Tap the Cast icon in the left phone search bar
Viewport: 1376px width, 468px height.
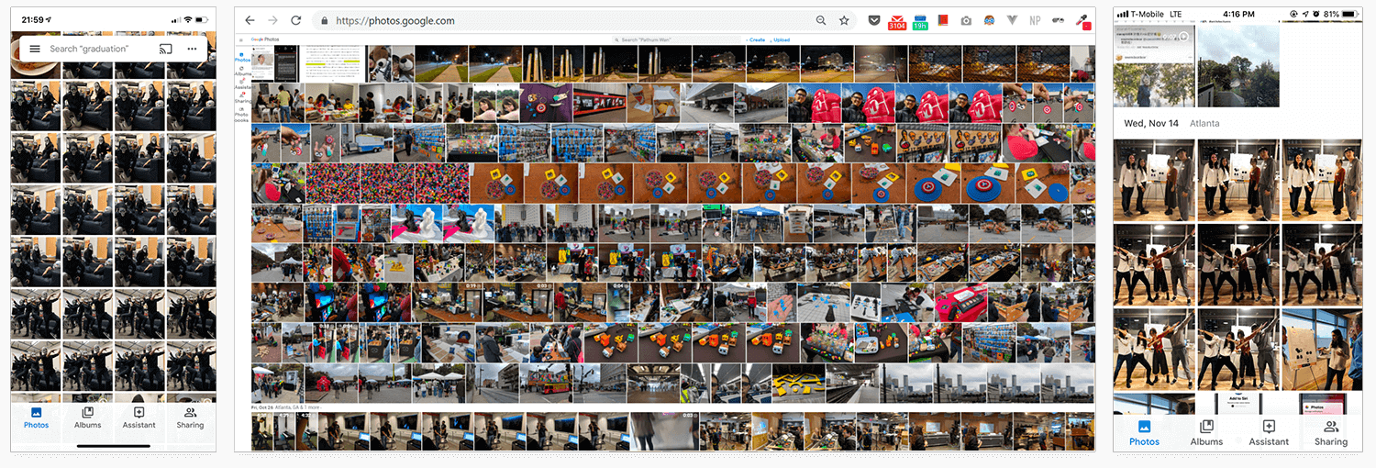pos(166,49)
